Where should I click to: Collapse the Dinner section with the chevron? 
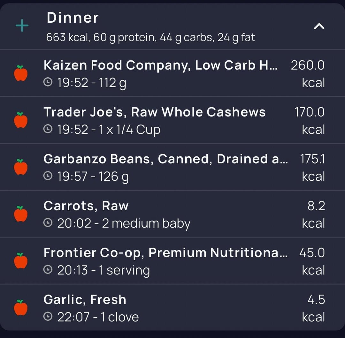[x=319, y=27]
